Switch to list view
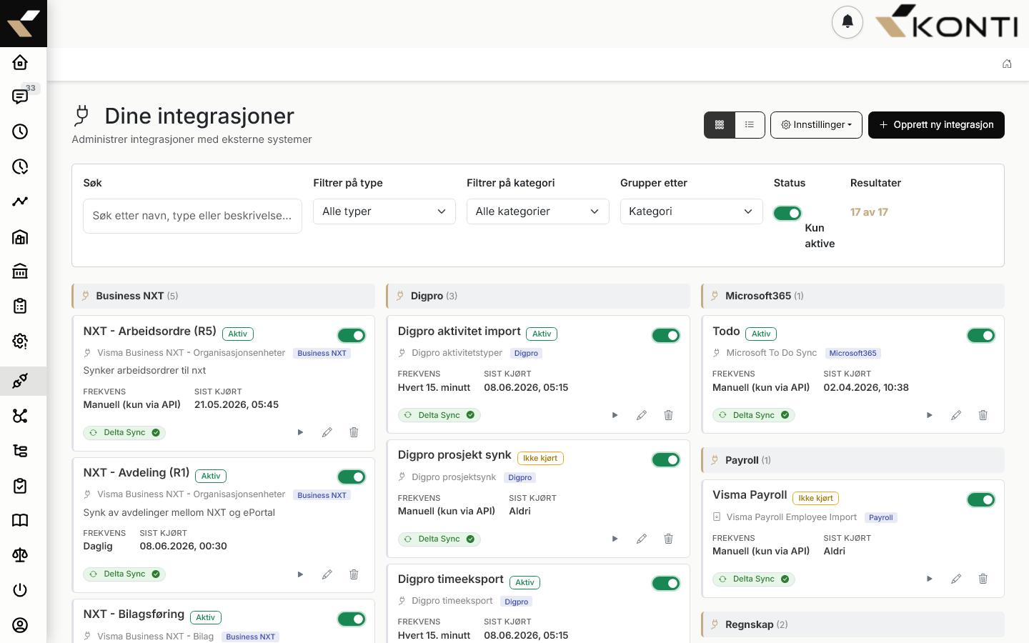 [x=750, y=125]
